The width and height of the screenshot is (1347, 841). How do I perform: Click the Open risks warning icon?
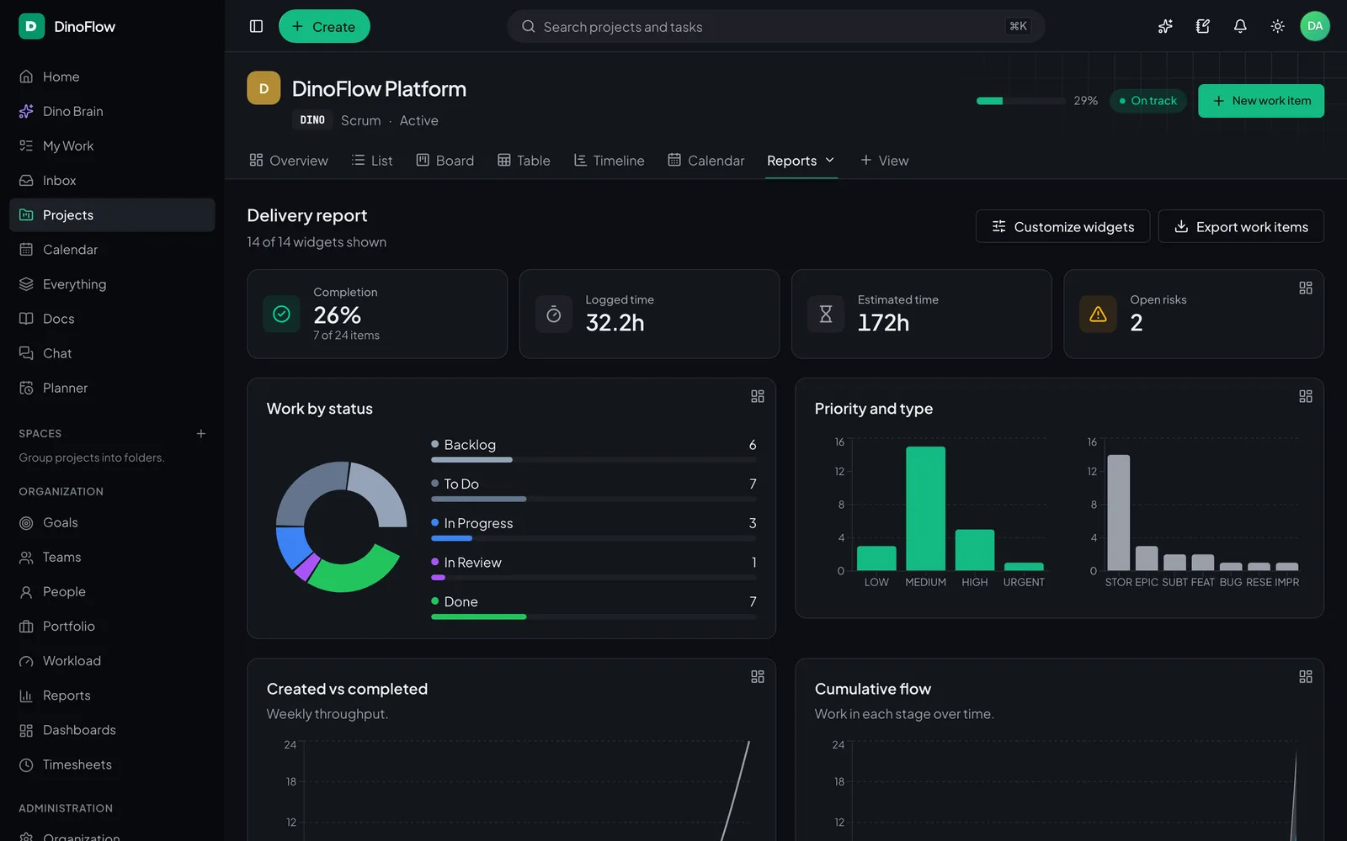(1098, 314)
